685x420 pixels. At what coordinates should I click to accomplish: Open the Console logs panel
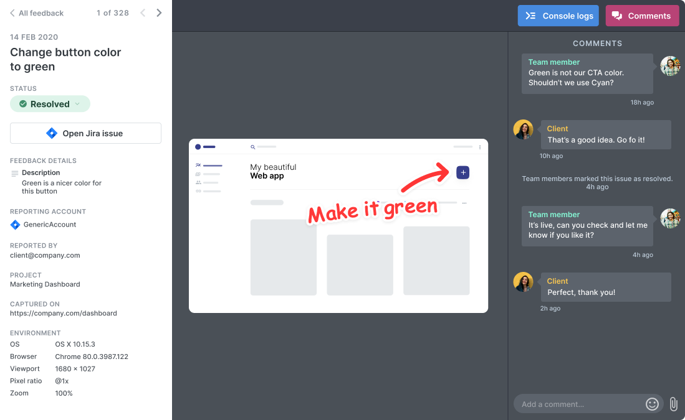(x=558, y=16)
